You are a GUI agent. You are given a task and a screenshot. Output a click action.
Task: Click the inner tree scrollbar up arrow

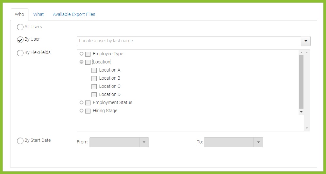coord(301,53)
